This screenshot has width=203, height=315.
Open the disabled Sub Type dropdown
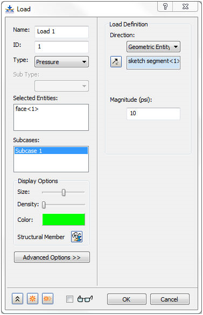click(x=62, y=86)
